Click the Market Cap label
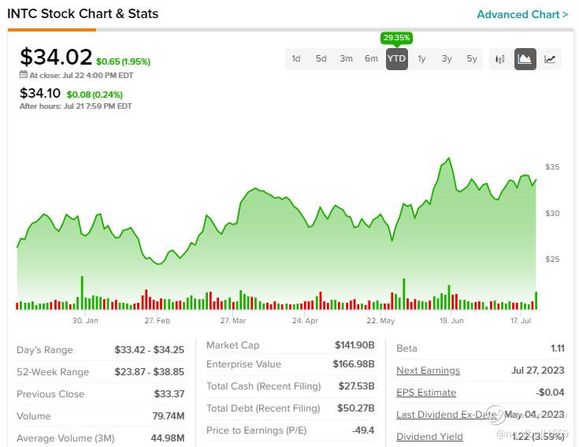Viewport: 579px width, 447px height. click(232, 345)
